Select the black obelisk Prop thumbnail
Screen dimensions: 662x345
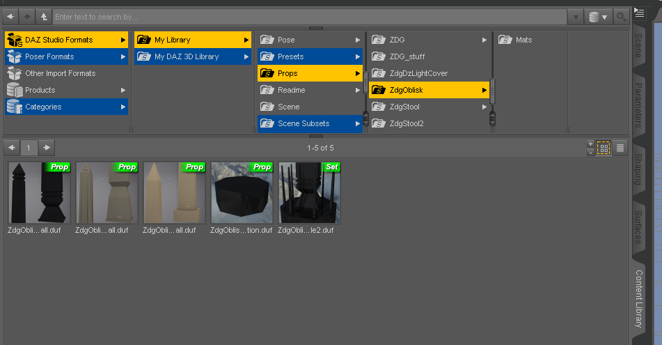point(39,193)
